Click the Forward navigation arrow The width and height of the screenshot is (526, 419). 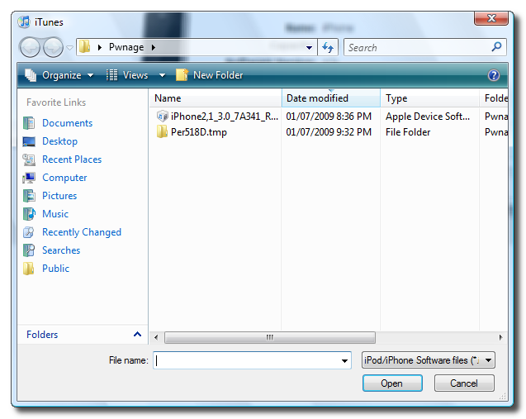[x=53, y=47]
